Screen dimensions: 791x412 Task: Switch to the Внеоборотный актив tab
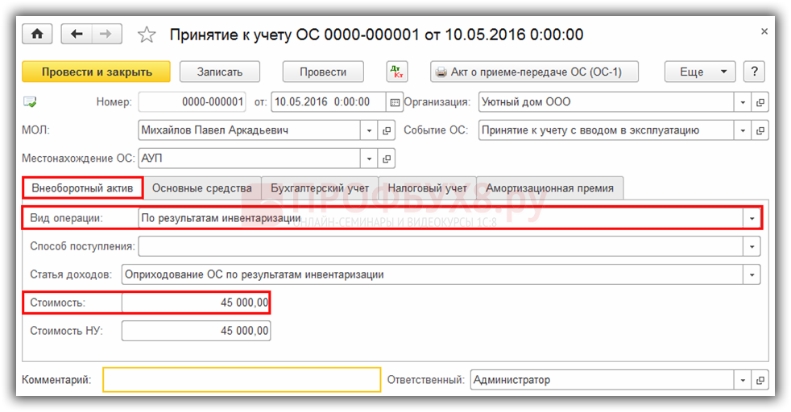(83, 187)
